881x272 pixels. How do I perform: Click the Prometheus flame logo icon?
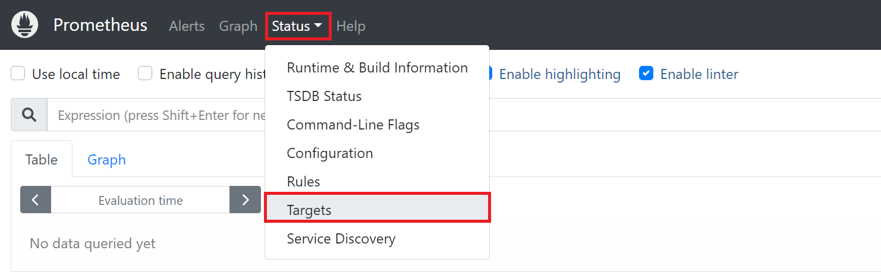tap(24, 25)
